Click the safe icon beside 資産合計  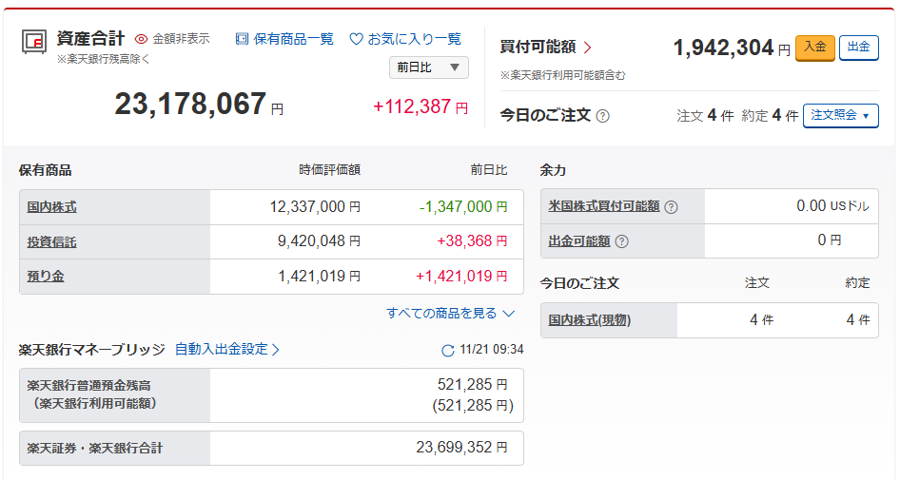tap(33, 43)
